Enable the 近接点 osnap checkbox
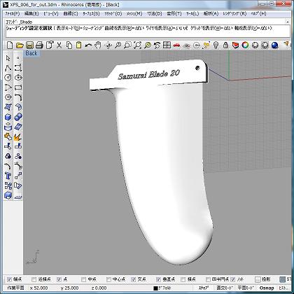Viewport: 294px width, 294px height. (34, 279)
